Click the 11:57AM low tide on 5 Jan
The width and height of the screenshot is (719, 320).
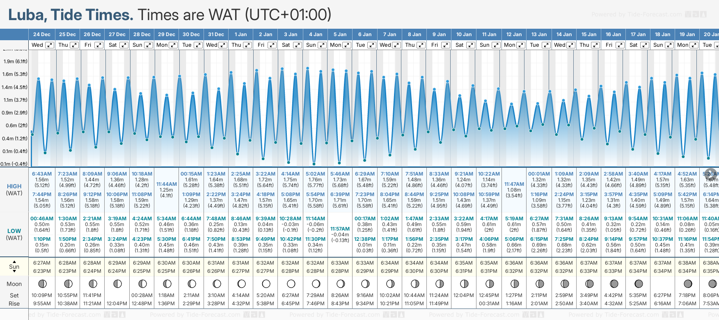pyautogui.click(x=340, y=229)
